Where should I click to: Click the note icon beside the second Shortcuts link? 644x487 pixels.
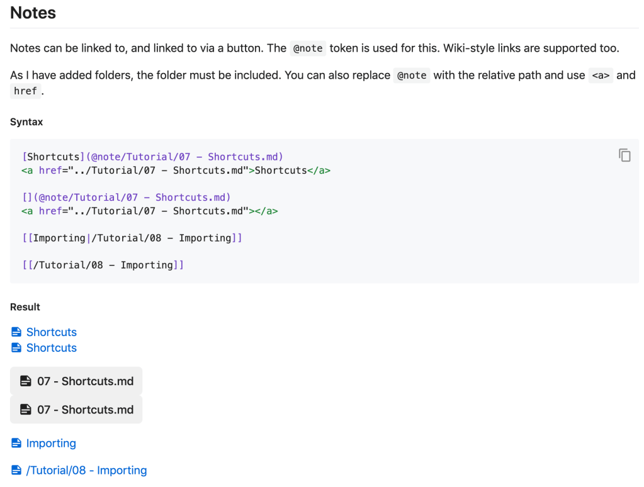16,348
